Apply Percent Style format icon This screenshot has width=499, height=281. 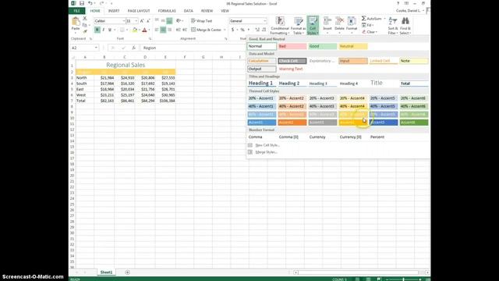242,30
